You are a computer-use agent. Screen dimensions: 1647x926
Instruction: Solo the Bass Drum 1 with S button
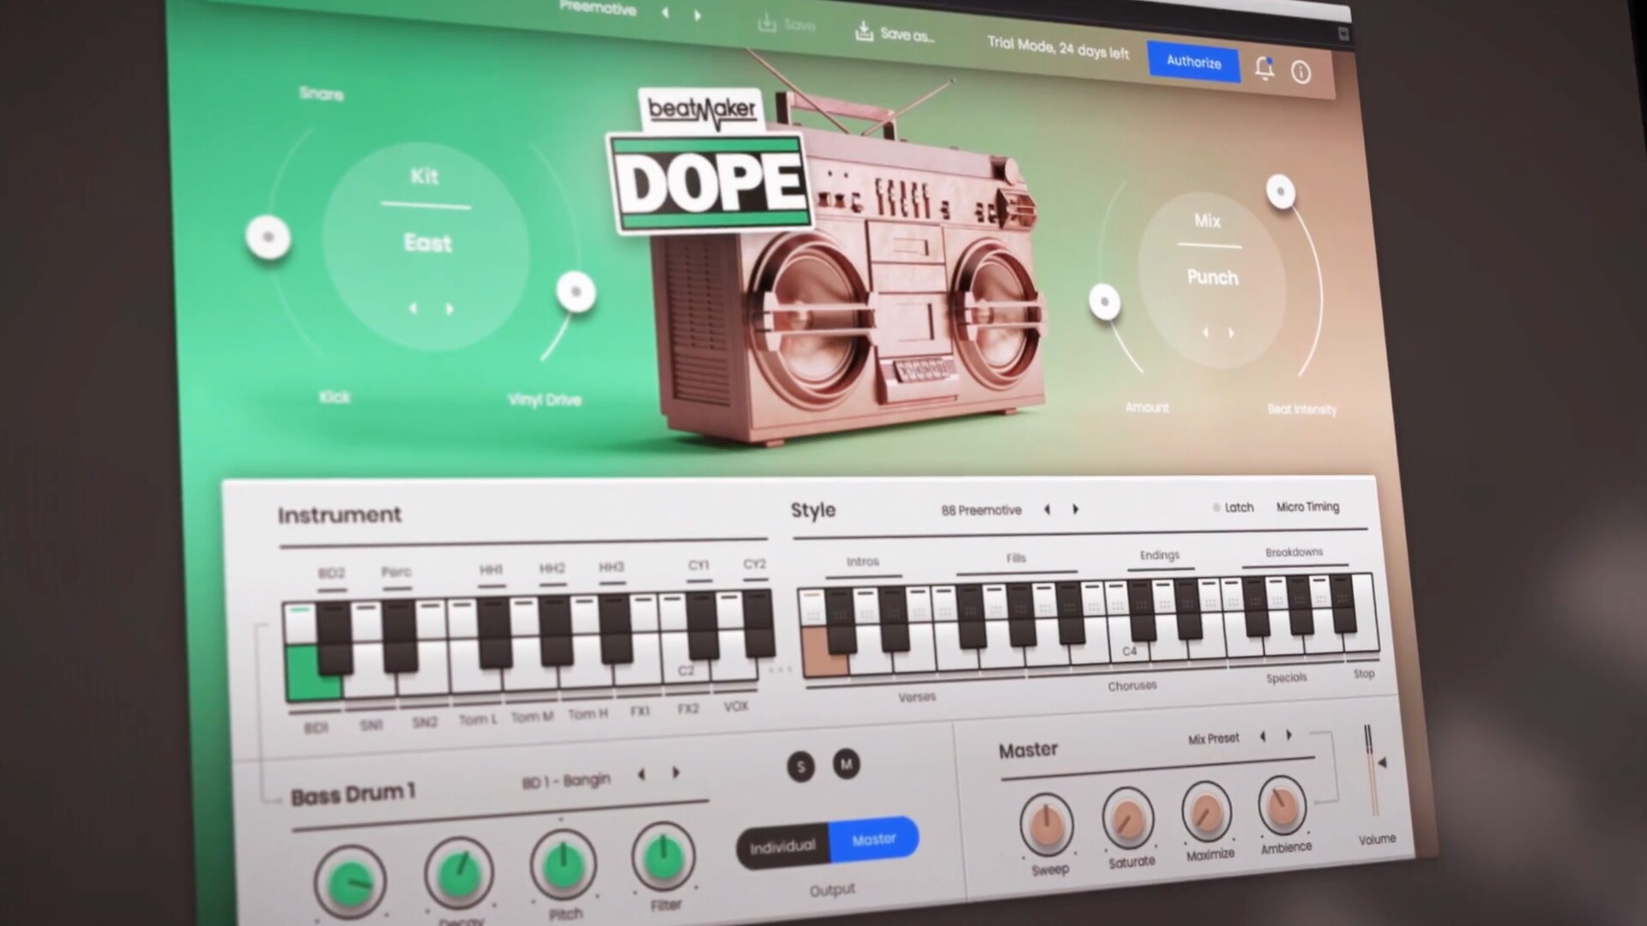click(800, 767)
